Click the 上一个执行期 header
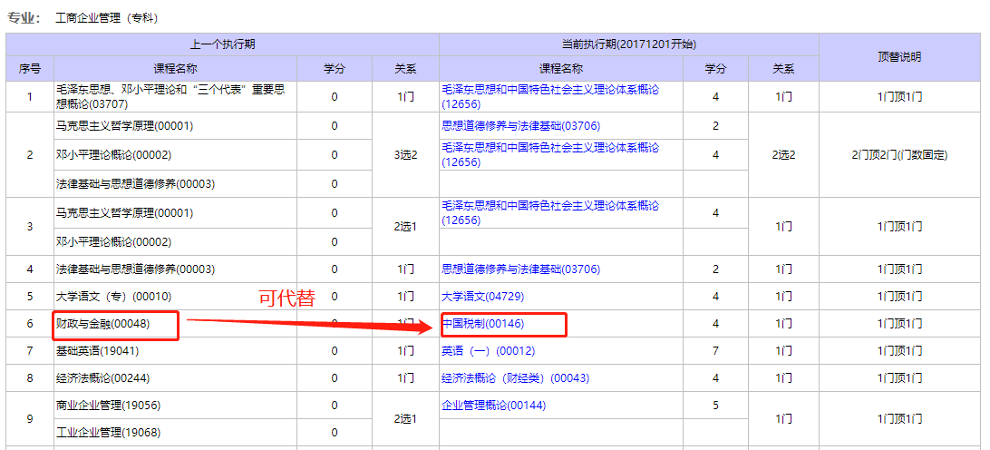Screen dimensions: 990x450 [x=222, y=44]
